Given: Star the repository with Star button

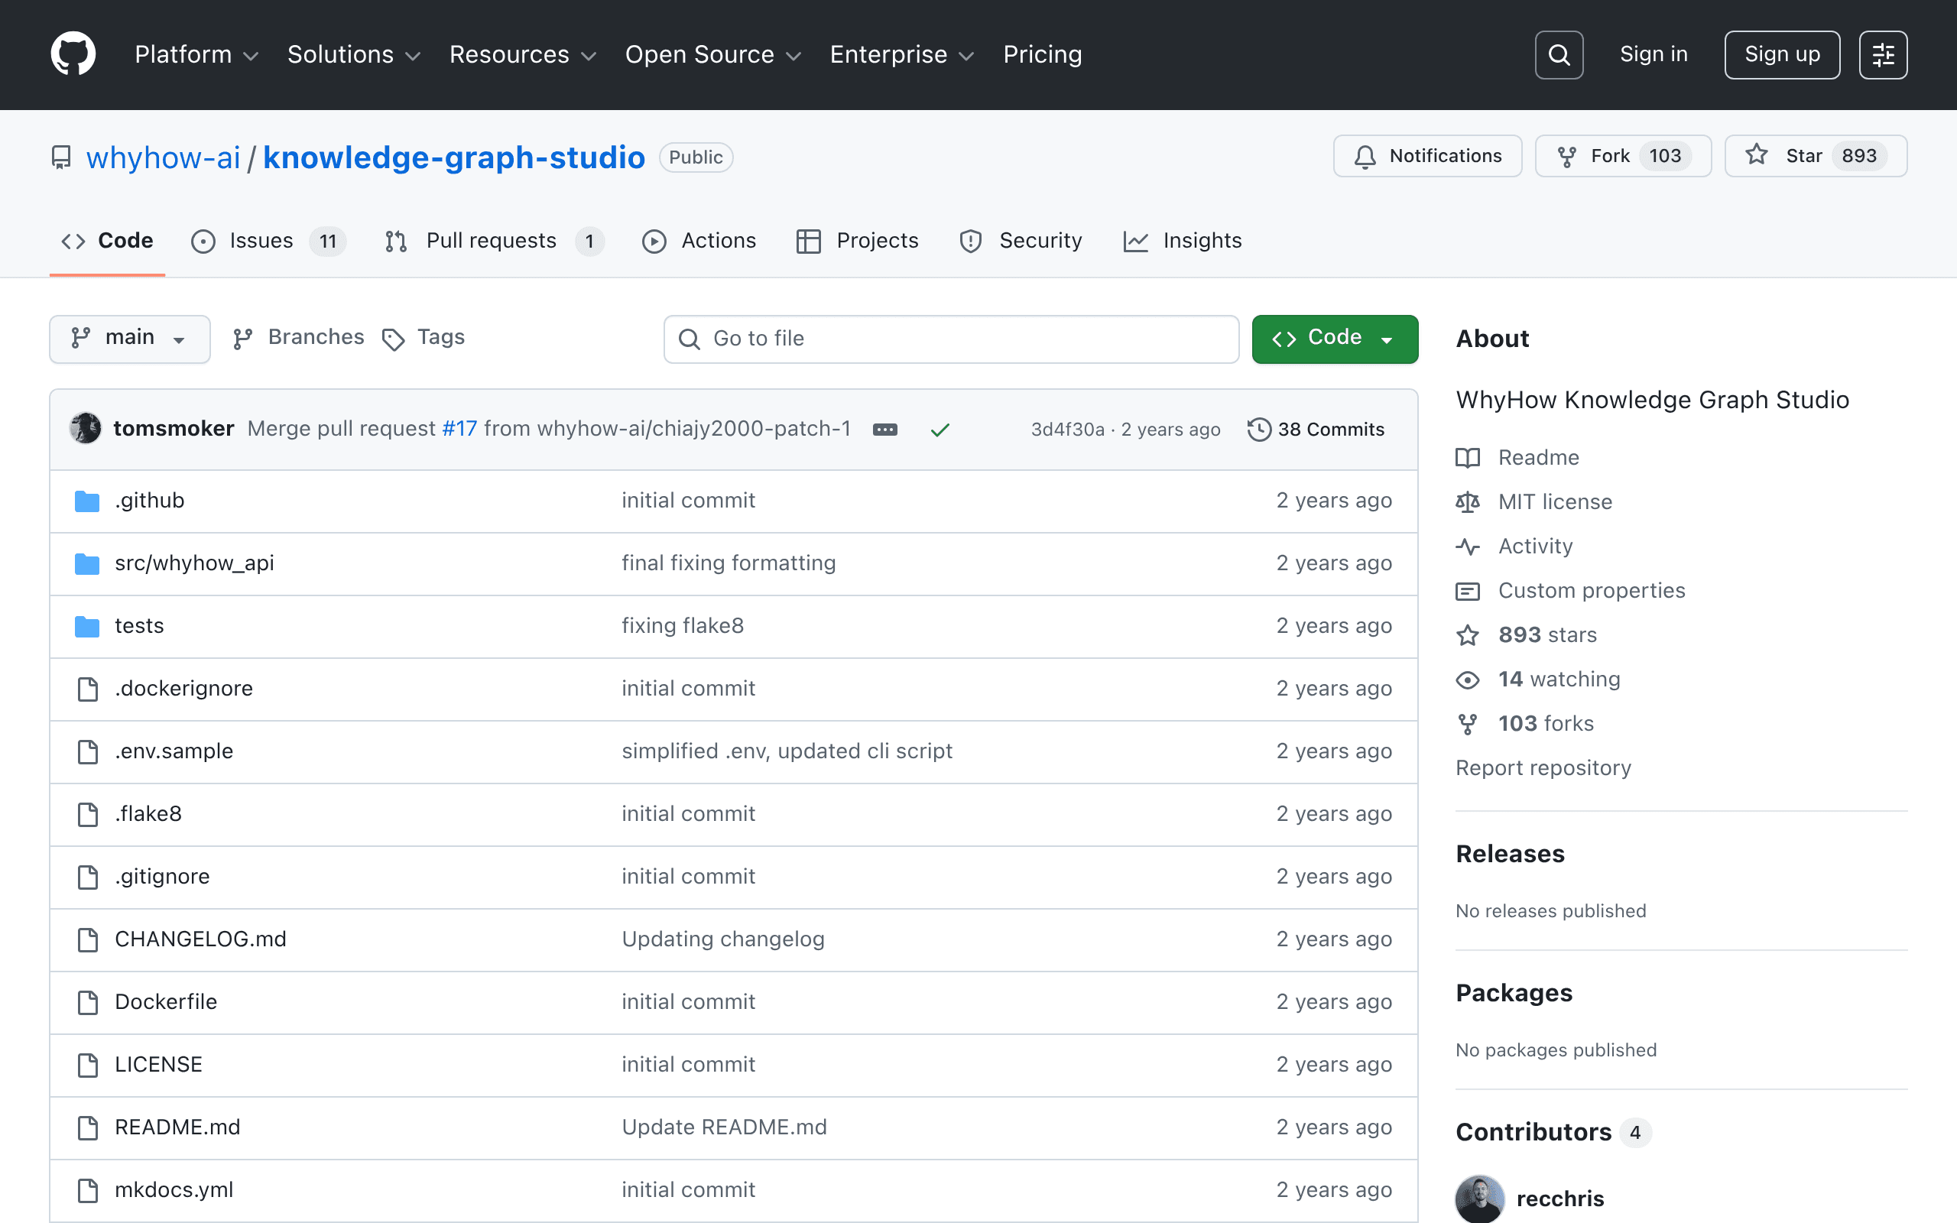Looking at the screenshot, I should [1816, 156].
